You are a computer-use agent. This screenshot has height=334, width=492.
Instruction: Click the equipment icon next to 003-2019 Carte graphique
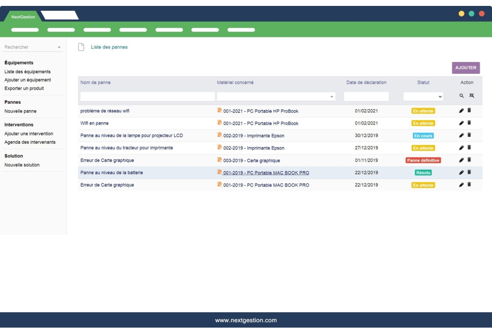(219, 160)
